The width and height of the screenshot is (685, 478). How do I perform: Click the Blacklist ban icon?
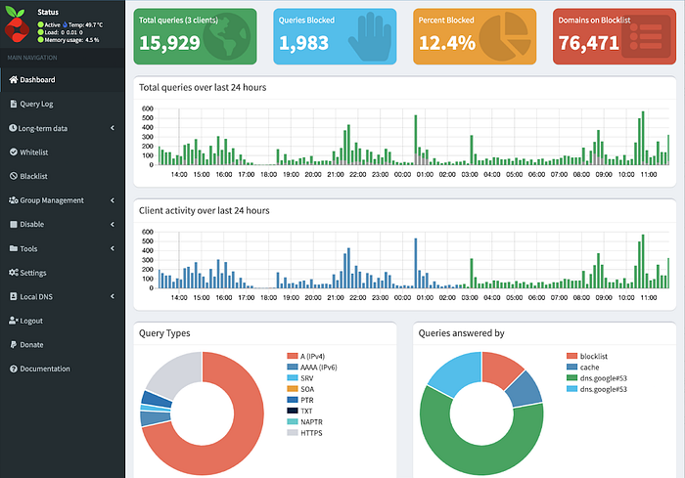point(14,176)
